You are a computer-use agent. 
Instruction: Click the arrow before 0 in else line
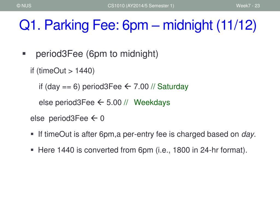pyautogui.click(x=94, y=118)
